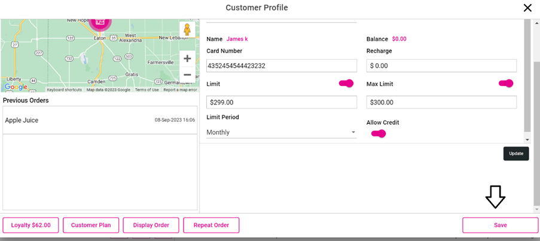Zoom in on the map
540x241 pixels.
pos(187,58)
